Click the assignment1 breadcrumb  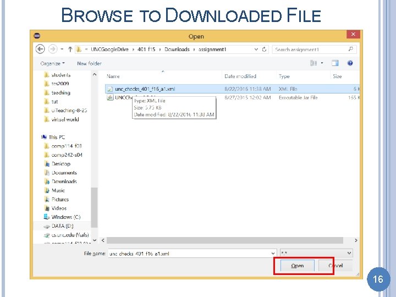point(212,50)
